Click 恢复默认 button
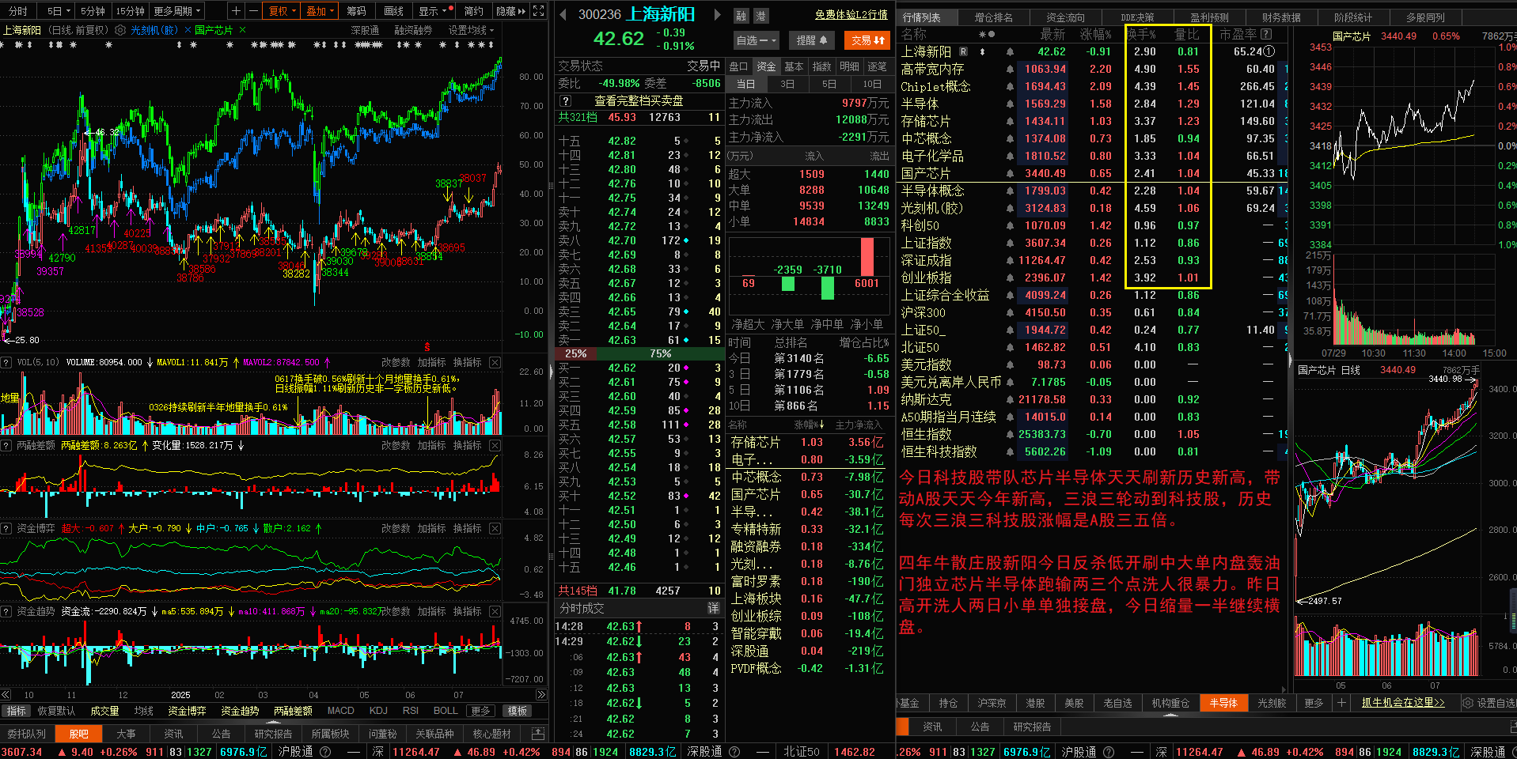This screenshot has width=1517, height=759. 56,711
